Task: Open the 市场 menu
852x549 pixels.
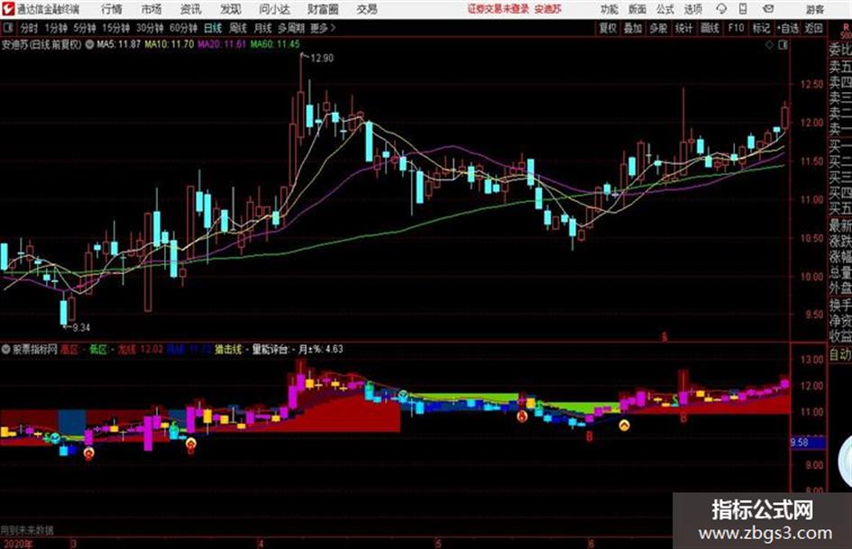Action: (151, 9)
